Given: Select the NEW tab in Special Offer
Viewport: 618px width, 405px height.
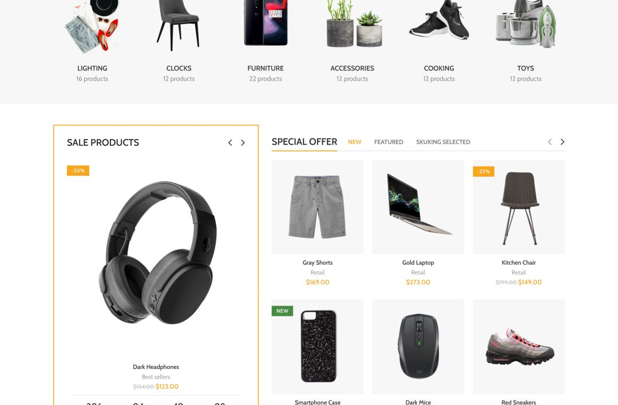Looking at the screenshot, I should [x=355, y=142].
